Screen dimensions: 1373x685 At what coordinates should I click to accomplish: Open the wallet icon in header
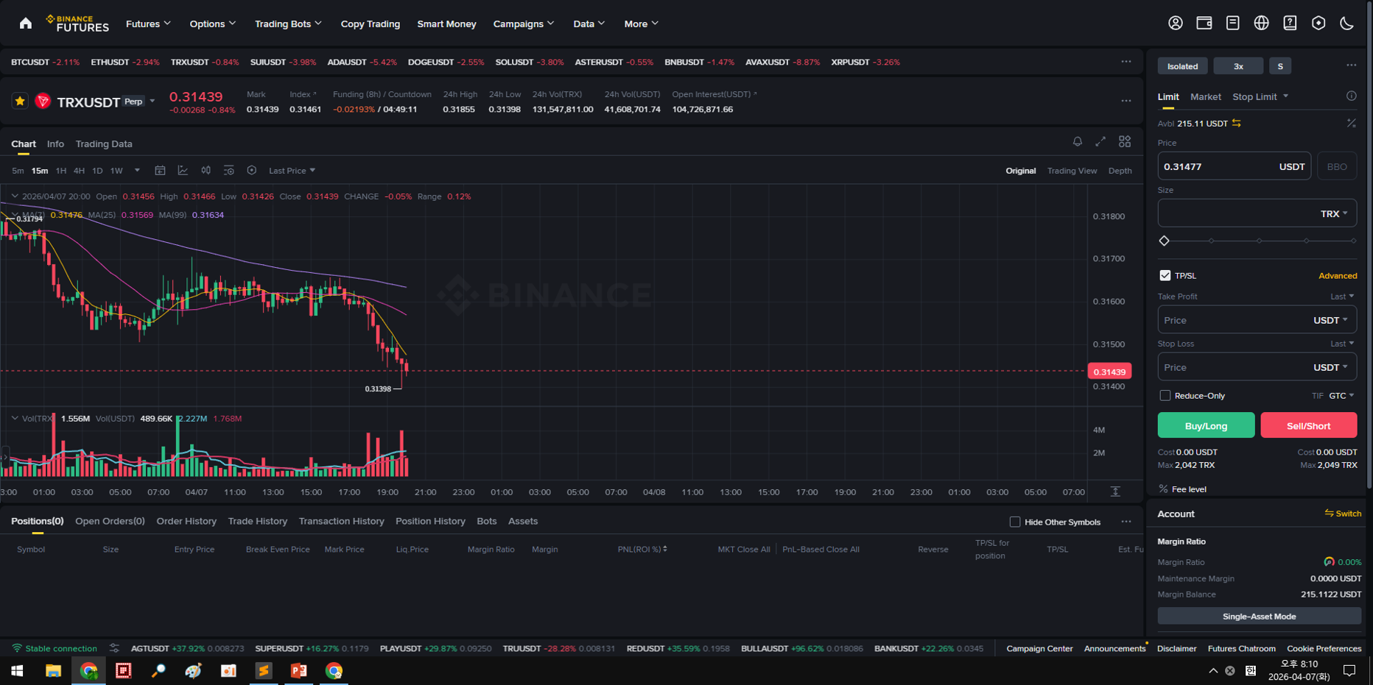click(1204, 23)
